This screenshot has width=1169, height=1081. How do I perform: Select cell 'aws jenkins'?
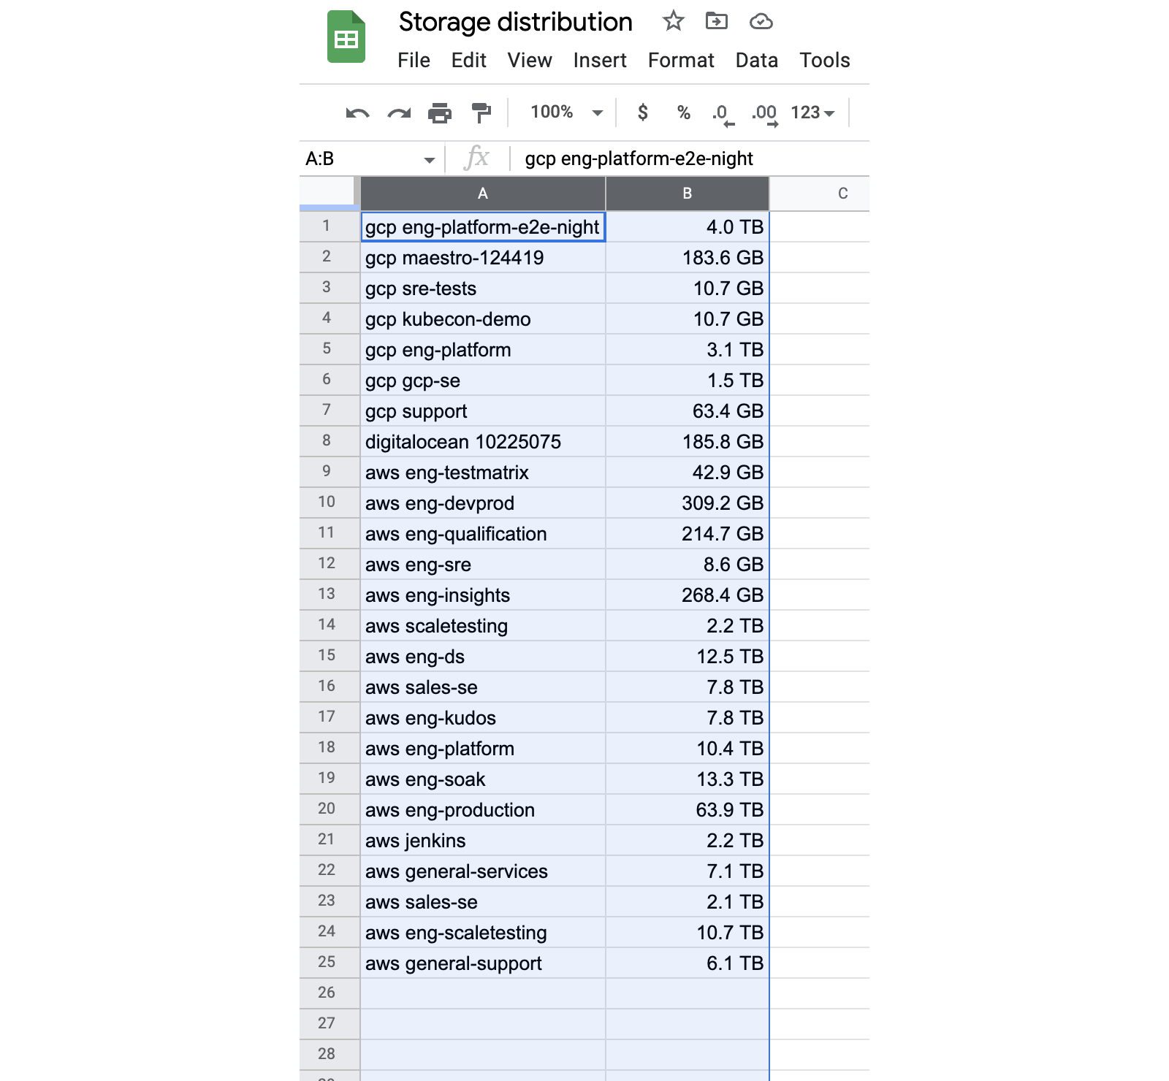[483, 840]
